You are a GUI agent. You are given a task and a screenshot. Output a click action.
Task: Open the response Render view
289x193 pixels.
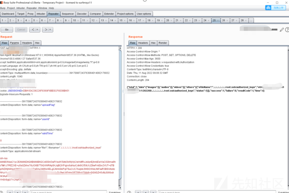tap(163, 43)
